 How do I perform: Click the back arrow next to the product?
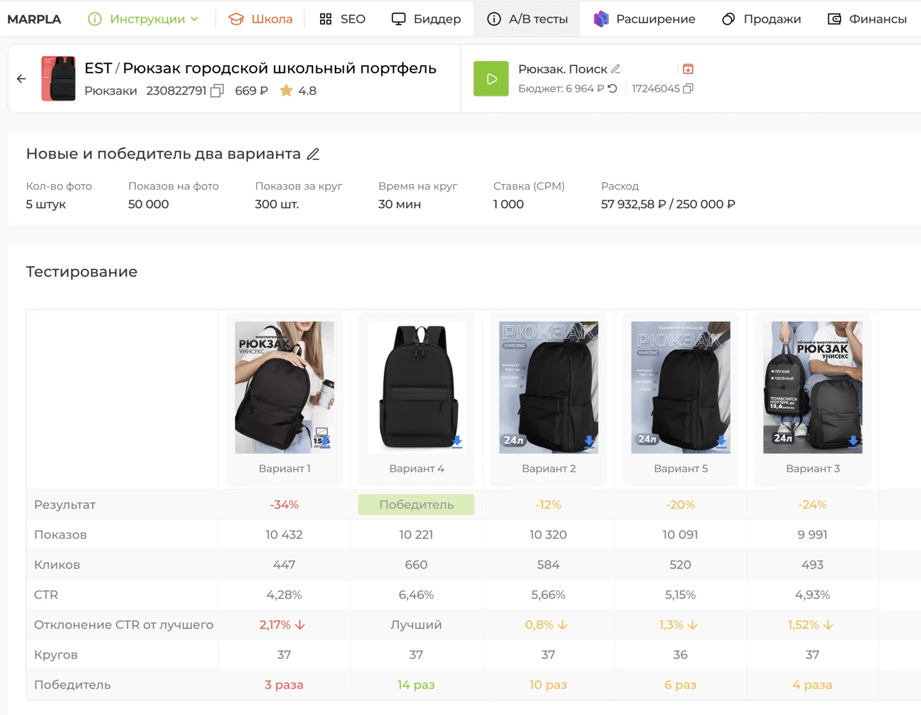(x=21, y=79)
